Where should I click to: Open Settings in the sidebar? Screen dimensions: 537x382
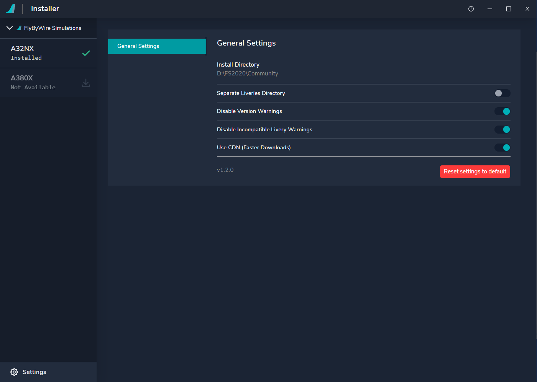point(48,372)
